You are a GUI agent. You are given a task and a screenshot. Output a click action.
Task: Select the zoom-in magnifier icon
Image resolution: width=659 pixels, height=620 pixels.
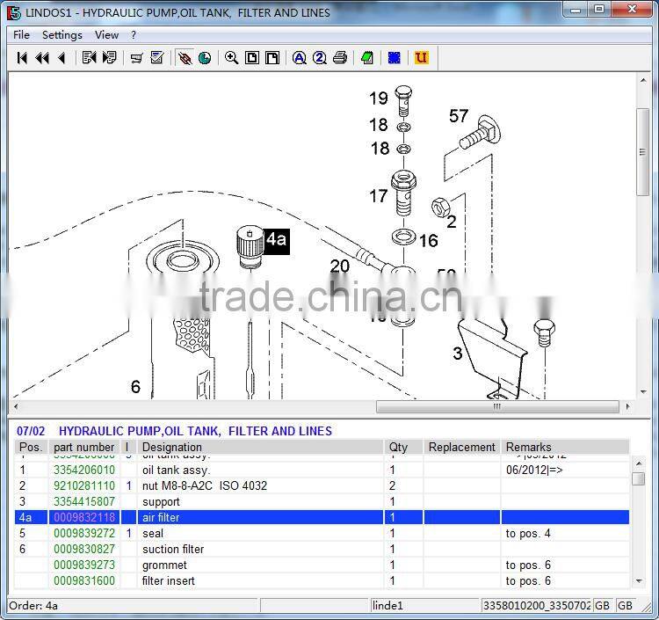[x=232, y=58]
